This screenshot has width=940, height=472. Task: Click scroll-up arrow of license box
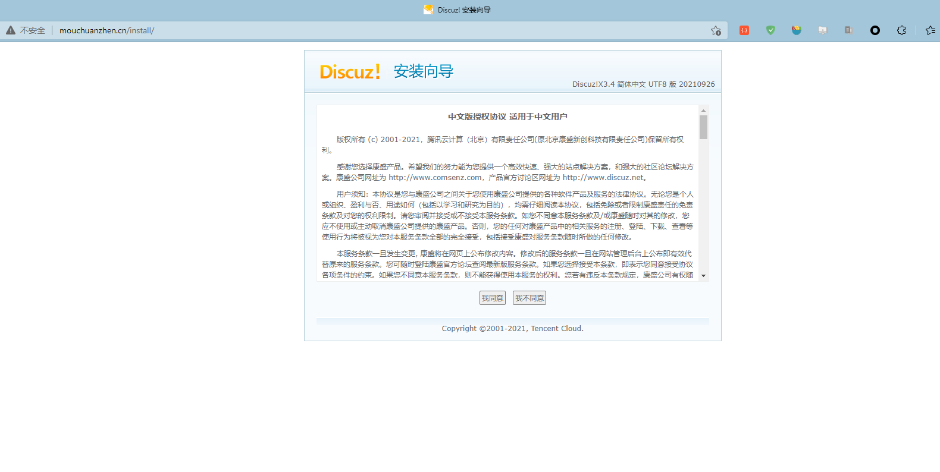point(703,111)
